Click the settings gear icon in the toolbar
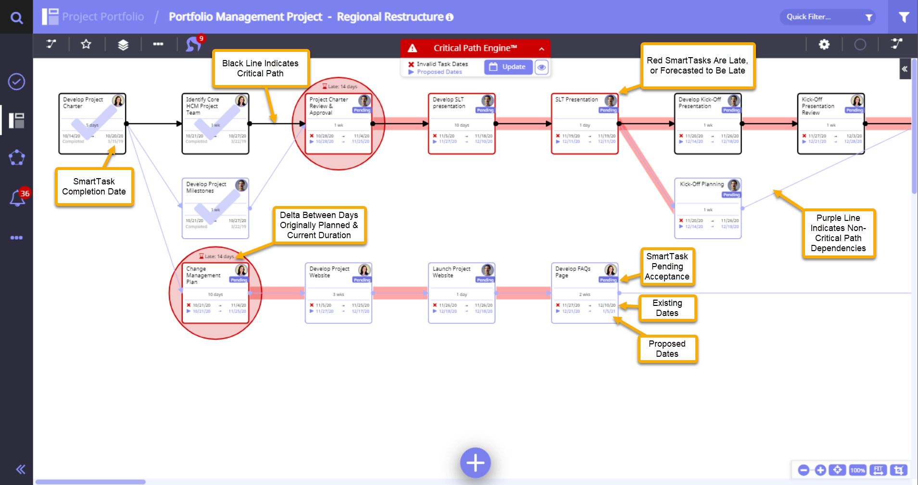The height and width of the screenshot is (485, 918). (x=824, y=45)
